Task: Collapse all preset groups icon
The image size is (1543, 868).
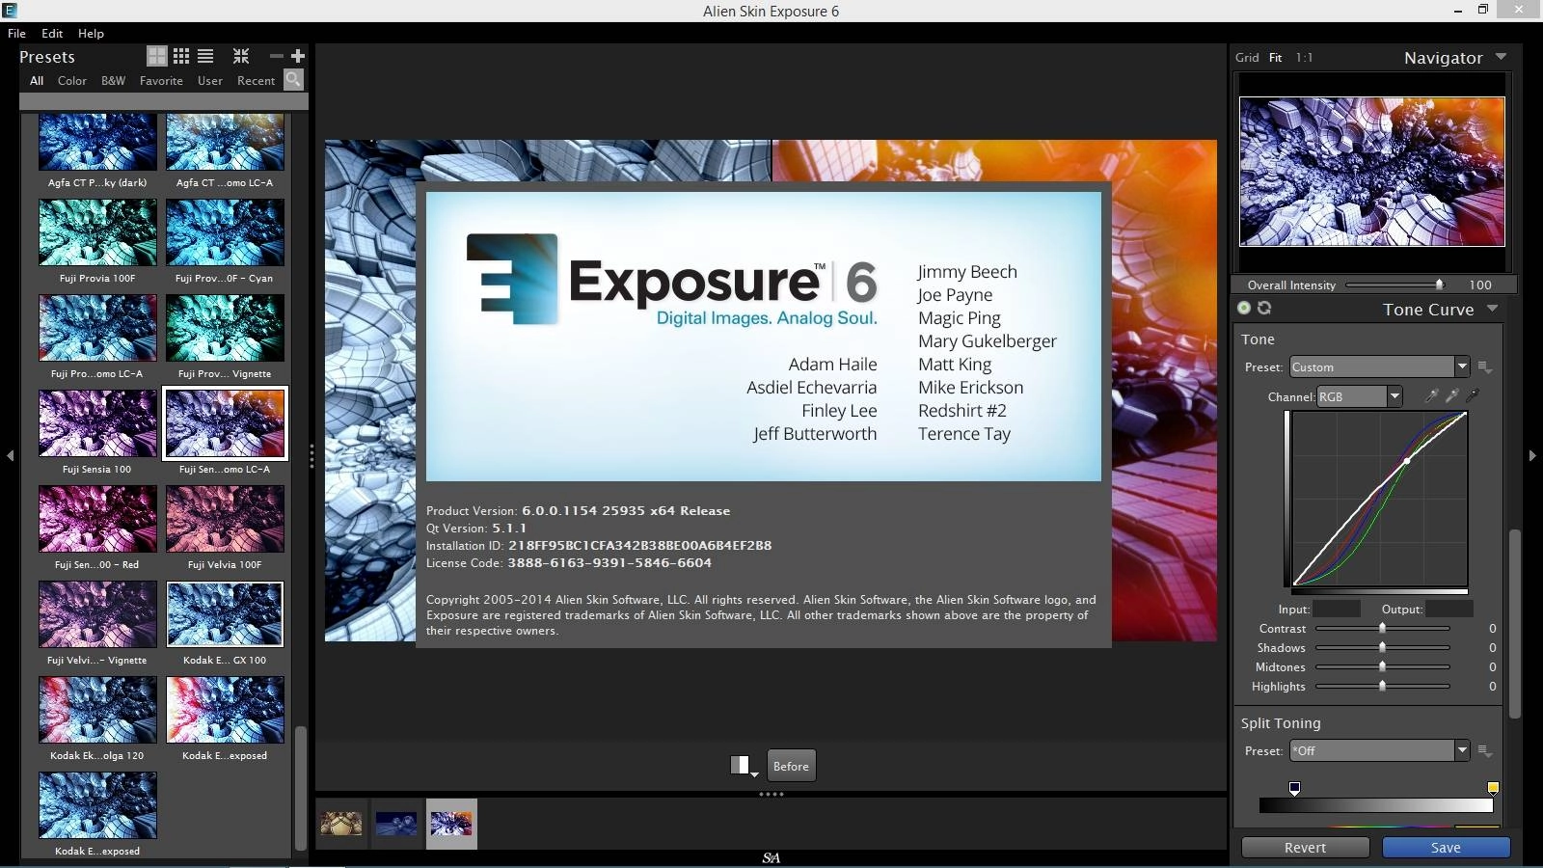Action: click(x=241, y=56)
